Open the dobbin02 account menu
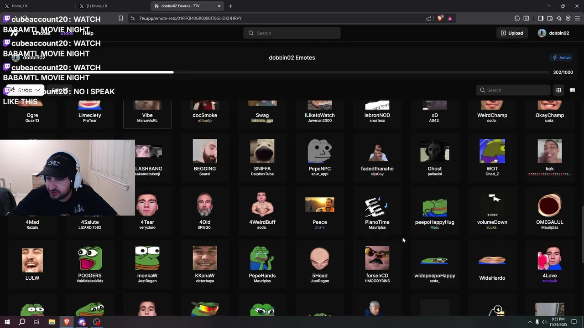 coord(553,33)
